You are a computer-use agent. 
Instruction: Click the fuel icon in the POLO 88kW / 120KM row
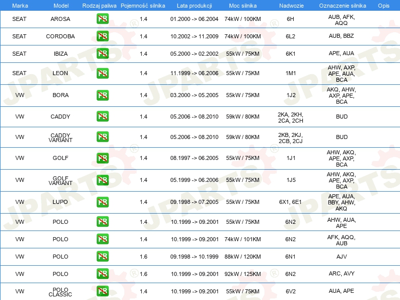tap(102, 257)
